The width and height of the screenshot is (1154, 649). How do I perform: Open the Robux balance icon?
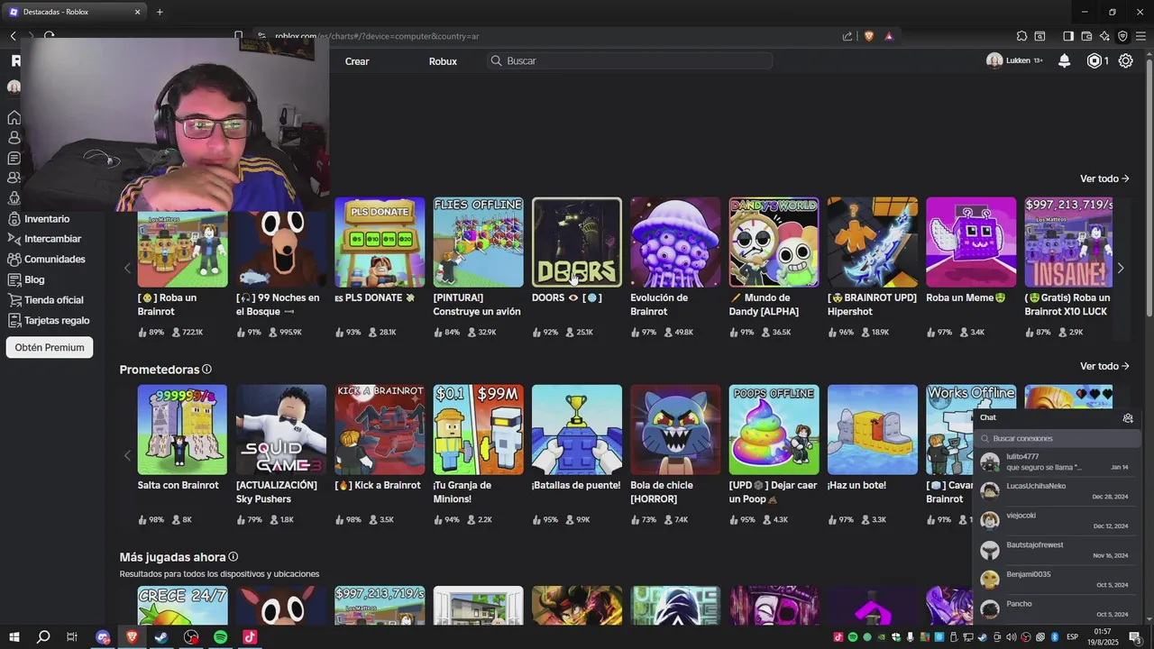pyautogui.click(x=1094, y=60)
